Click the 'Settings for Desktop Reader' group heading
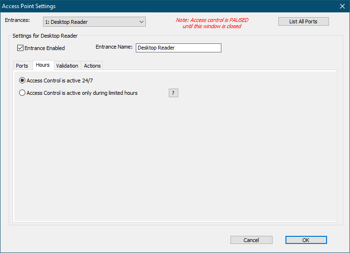This screenshot has height=253, width=350. pos(45,36)
